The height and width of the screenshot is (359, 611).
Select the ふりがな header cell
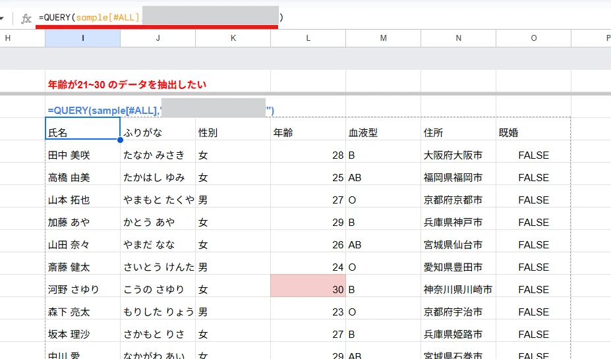pyautogui.click(x=158, y=129)
